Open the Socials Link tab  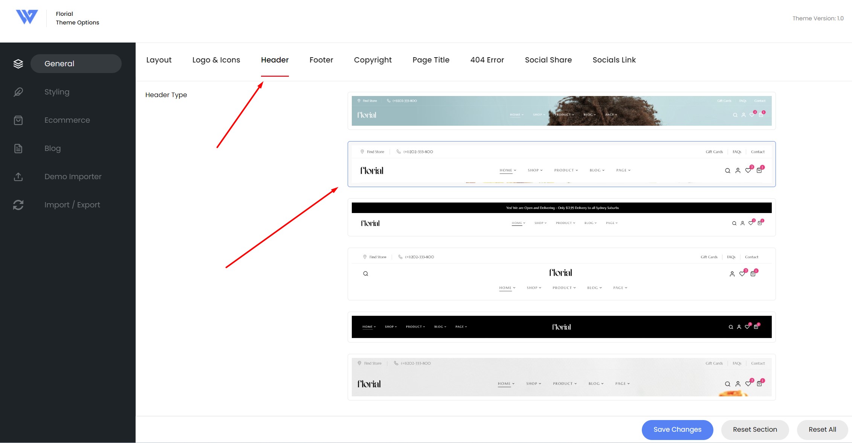pyautogui.click(x=614, y=60)
